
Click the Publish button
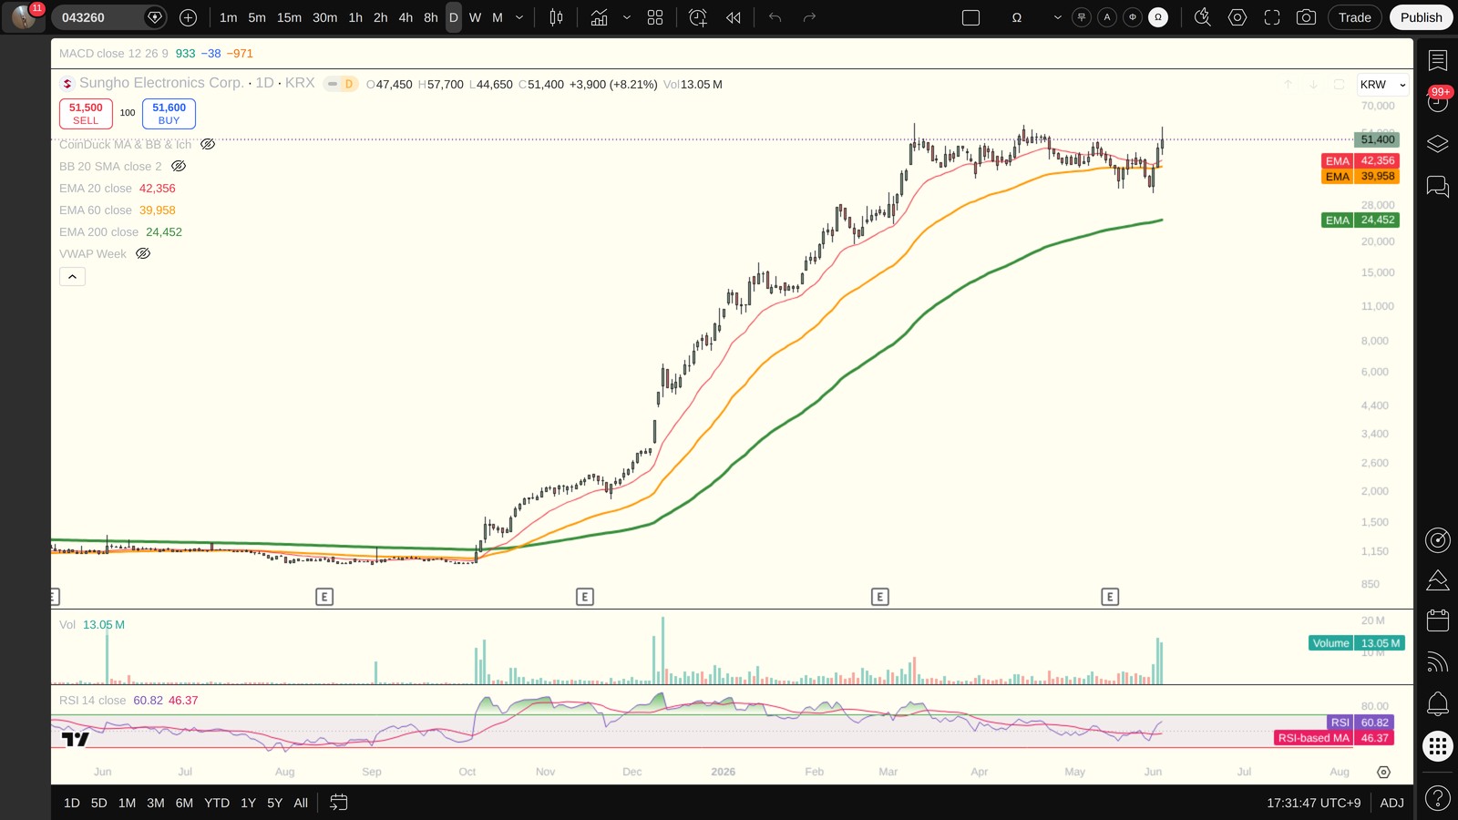(1421, 17)
